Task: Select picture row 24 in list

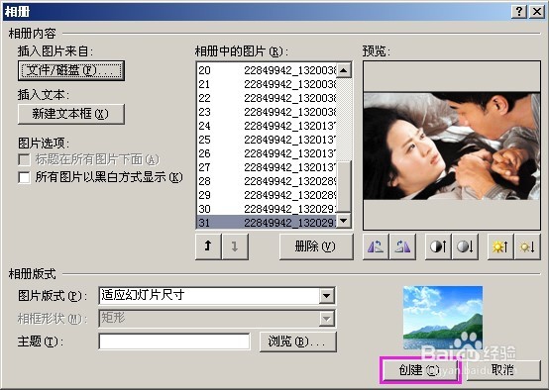Action: [x=267, y=126]
